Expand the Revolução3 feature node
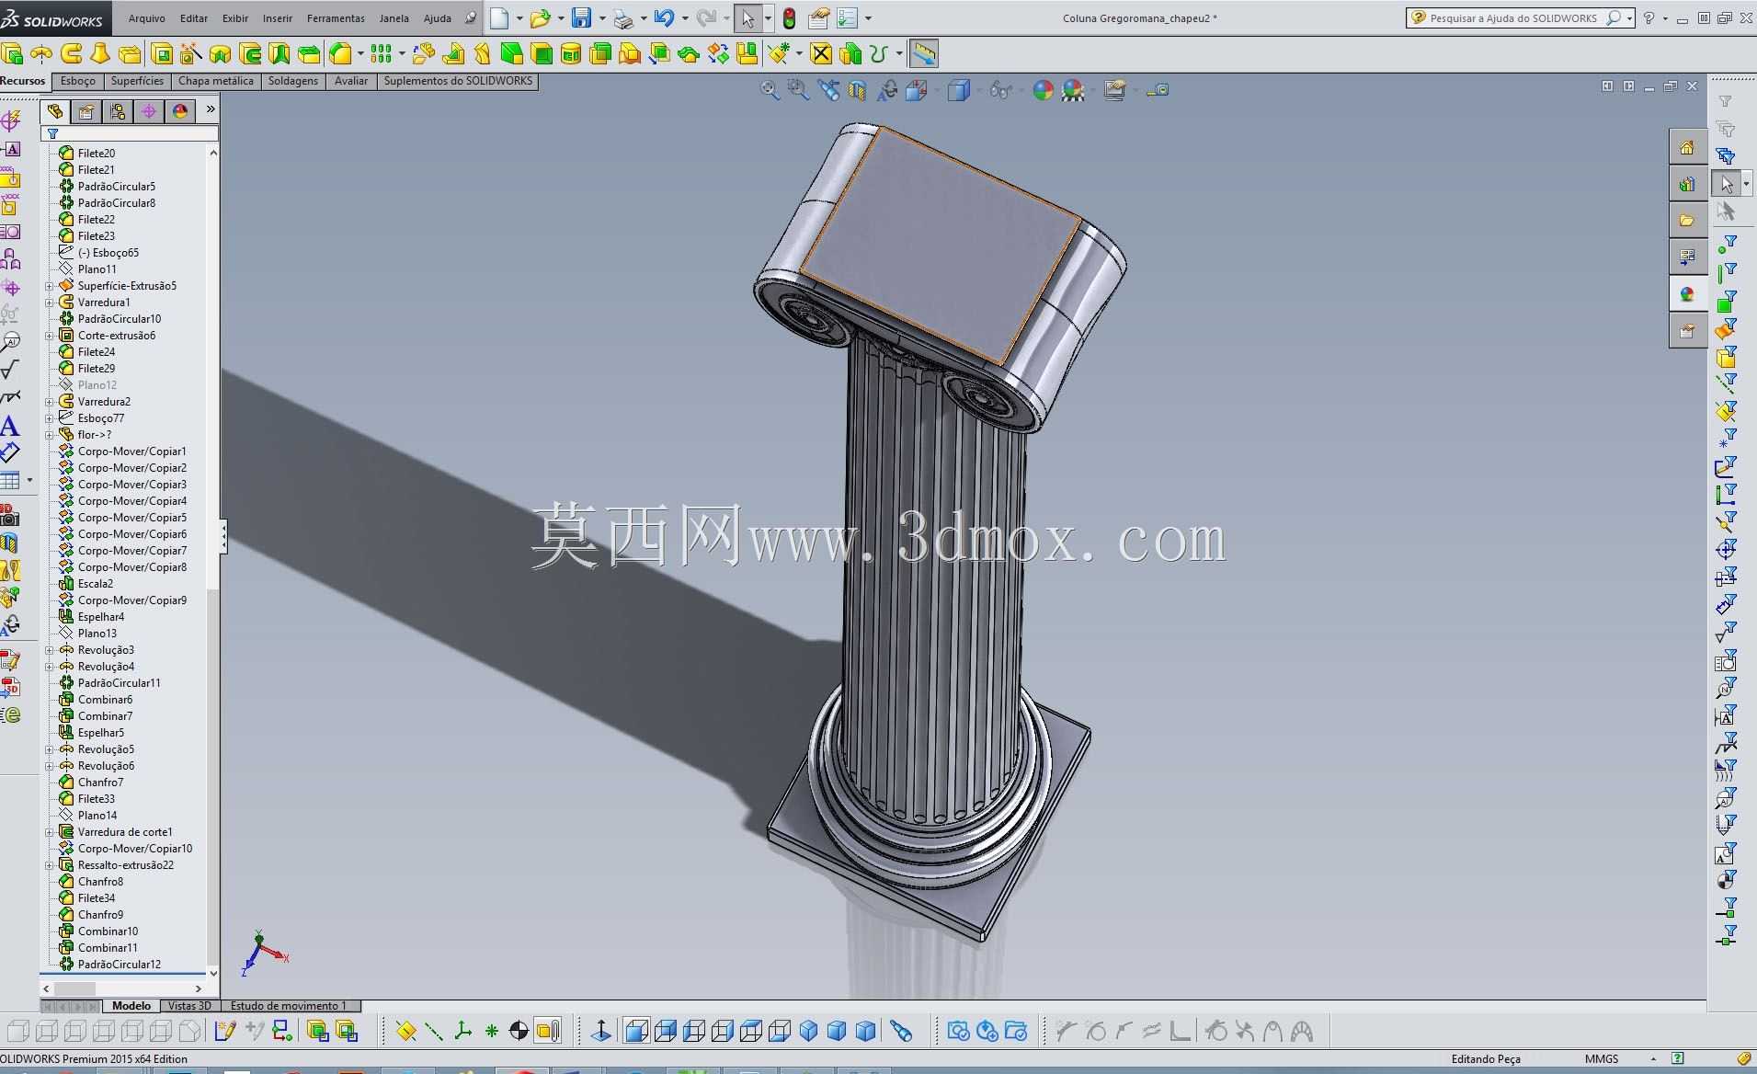 [x=50, y=650]
